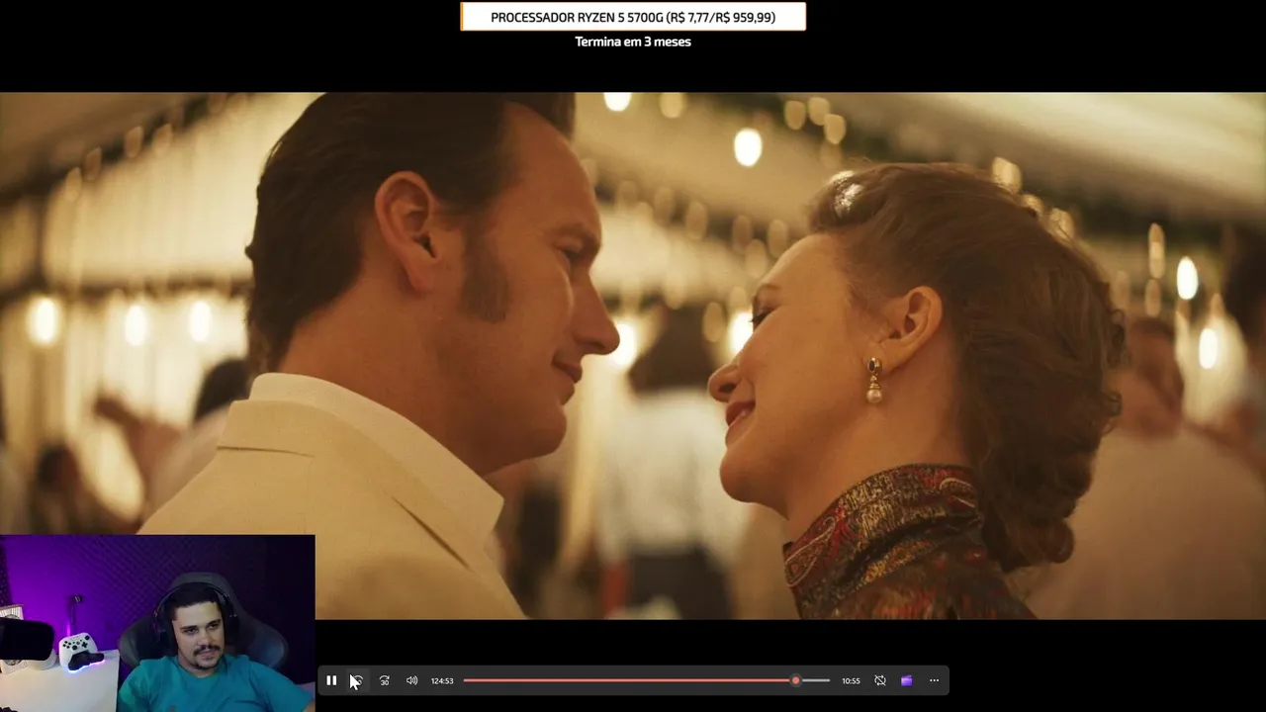Open the more options ellipsis menu
The width and height of the screenshot is (1266, 712).
coord(934,680)
